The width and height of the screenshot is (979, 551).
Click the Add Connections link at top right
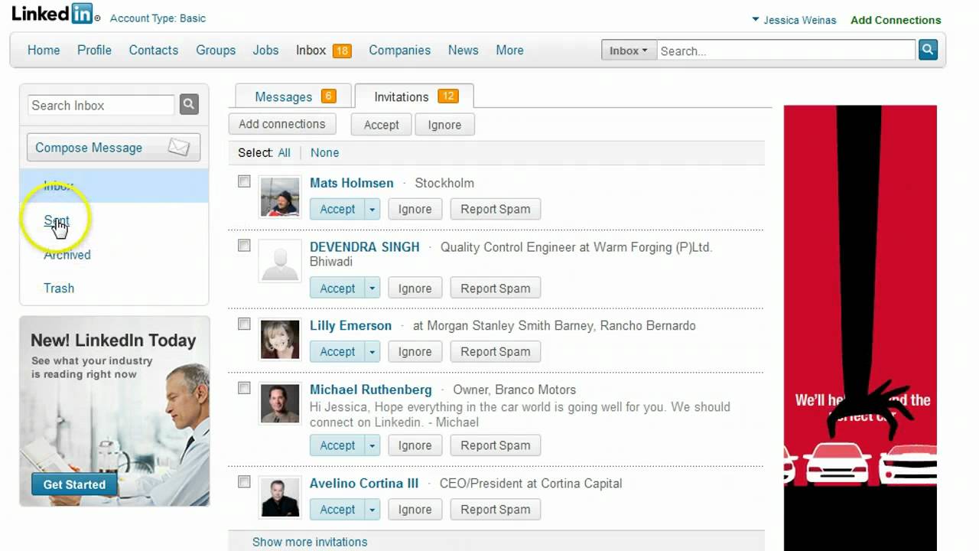pyautogui.click(x=896, y=20)
